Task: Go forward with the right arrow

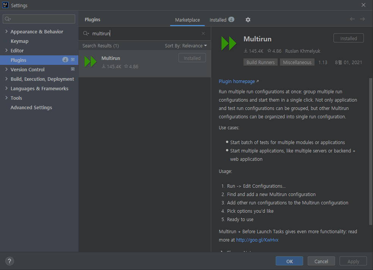Action: pyautogui.click(x=362, y=19)
